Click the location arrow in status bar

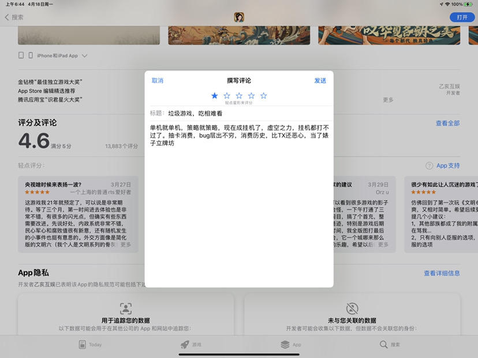442,4
